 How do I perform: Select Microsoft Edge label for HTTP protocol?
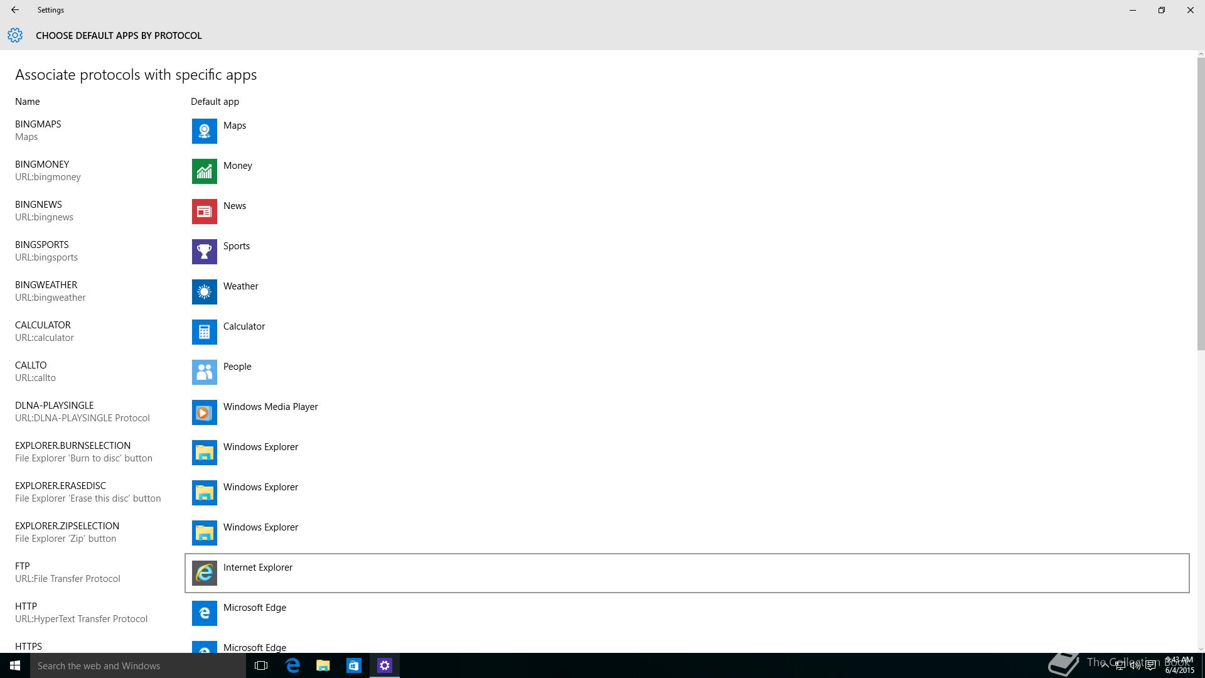click(x=255, y=608)
